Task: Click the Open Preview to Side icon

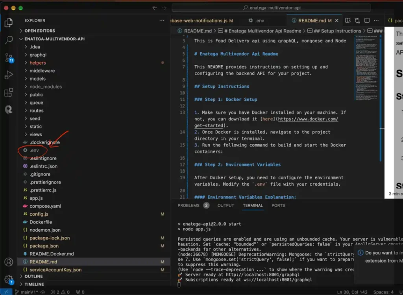Action: coord(348,20)
